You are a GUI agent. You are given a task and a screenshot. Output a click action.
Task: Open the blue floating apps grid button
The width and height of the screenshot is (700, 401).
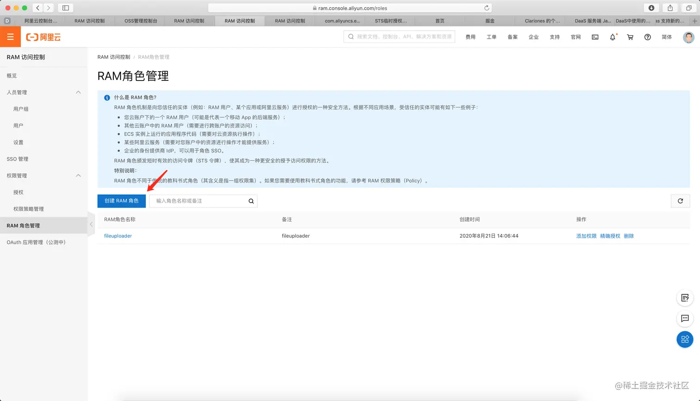(x=685, y=339)
